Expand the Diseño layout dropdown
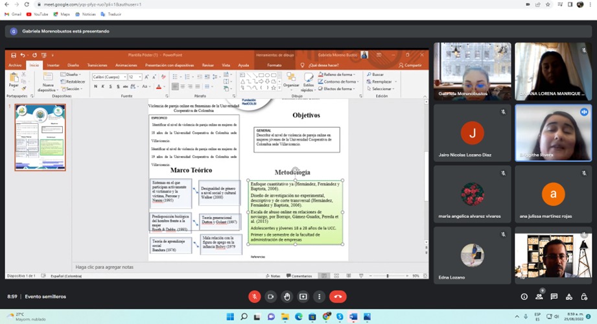 [x=71, y=75]
